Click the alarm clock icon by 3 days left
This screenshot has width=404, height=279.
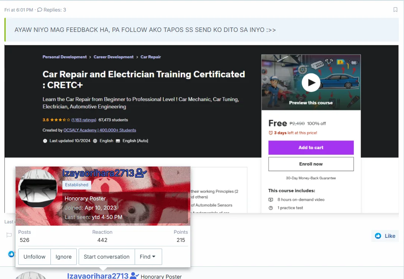(270, 133)
